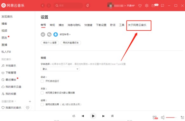Open the listen-together icon in player bar

tap(155, 117)
